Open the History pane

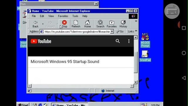123,24
